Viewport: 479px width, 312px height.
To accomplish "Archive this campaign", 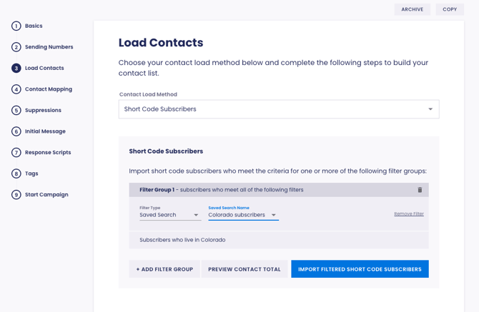I will [x=412, y=9].
